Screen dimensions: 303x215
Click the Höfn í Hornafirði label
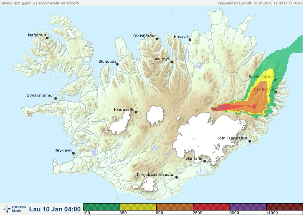click(232, 138)
